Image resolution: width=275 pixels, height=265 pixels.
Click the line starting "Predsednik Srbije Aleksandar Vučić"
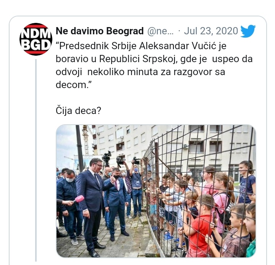[x=141, y=46]
